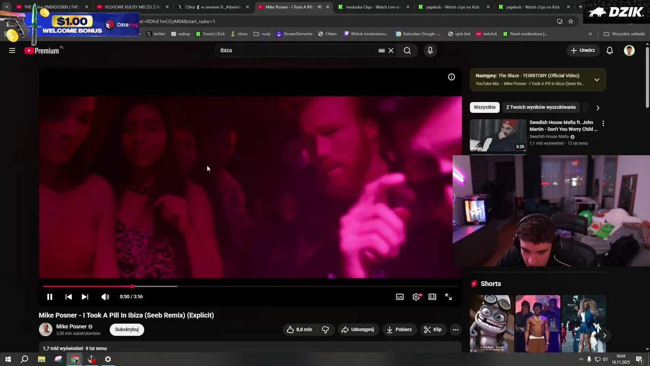Skip to the next video in the player

click(x=85, y=297)
